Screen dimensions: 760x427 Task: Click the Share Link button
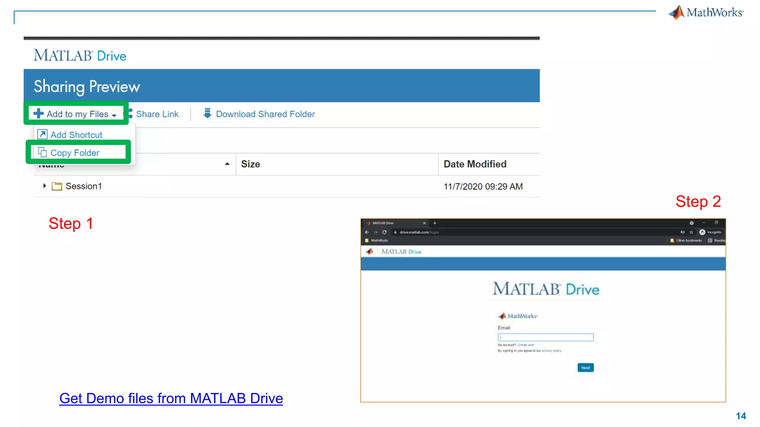click(x=153, y=114)
